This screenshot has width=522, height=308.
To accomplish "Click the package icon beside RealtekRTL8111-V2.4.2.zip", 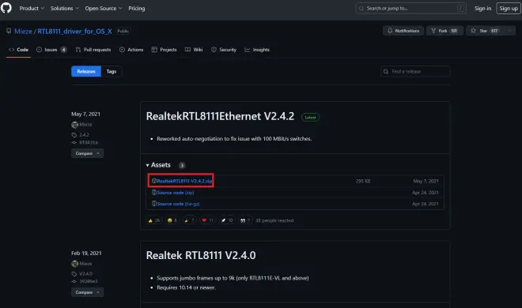I will click(154, 181).
